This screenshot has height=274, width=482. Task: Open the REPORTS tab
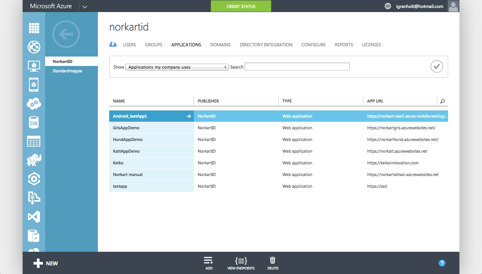344,44
